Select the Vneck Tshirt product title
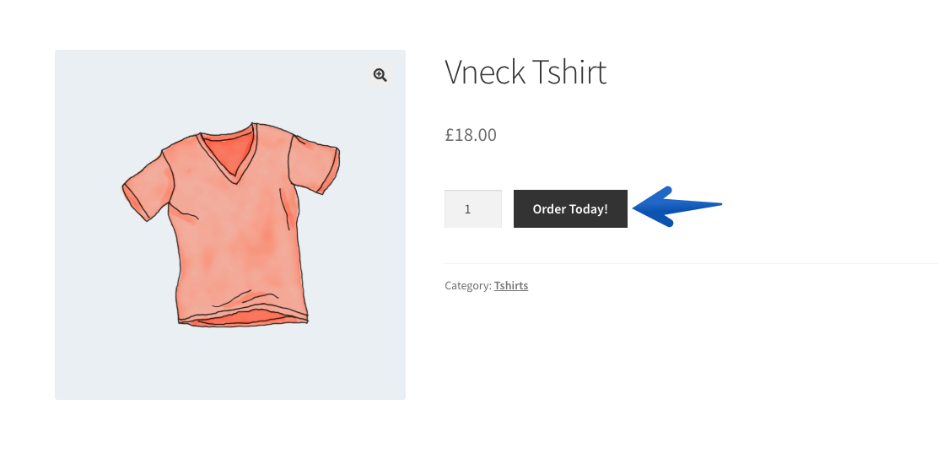 [526, 73]
